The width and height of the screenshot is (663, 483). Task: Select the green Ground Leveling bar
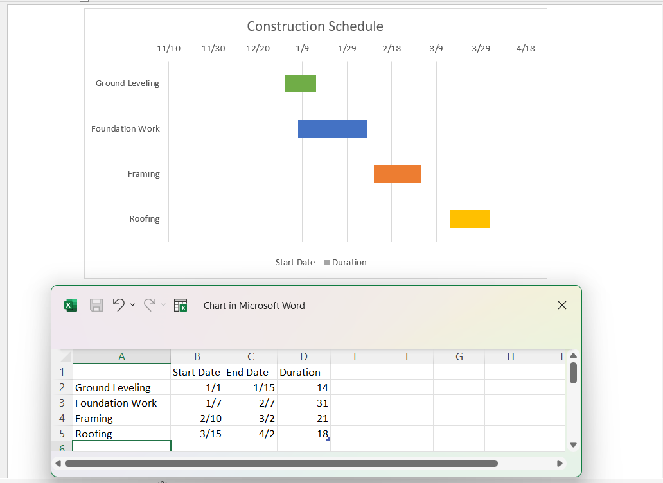300,83
